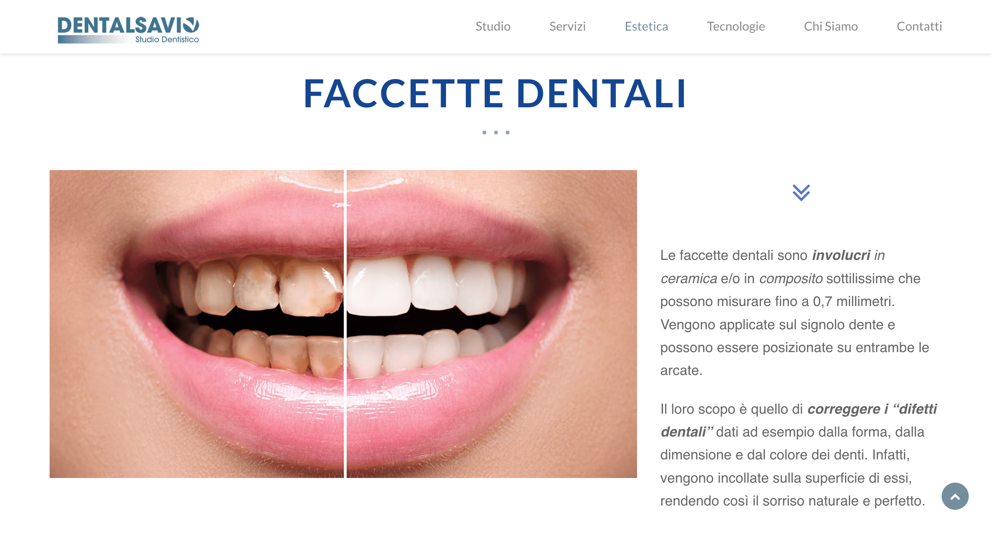Click the white veneers side of photo
Viewport: 992px width, 533px height.
point(492,324)
